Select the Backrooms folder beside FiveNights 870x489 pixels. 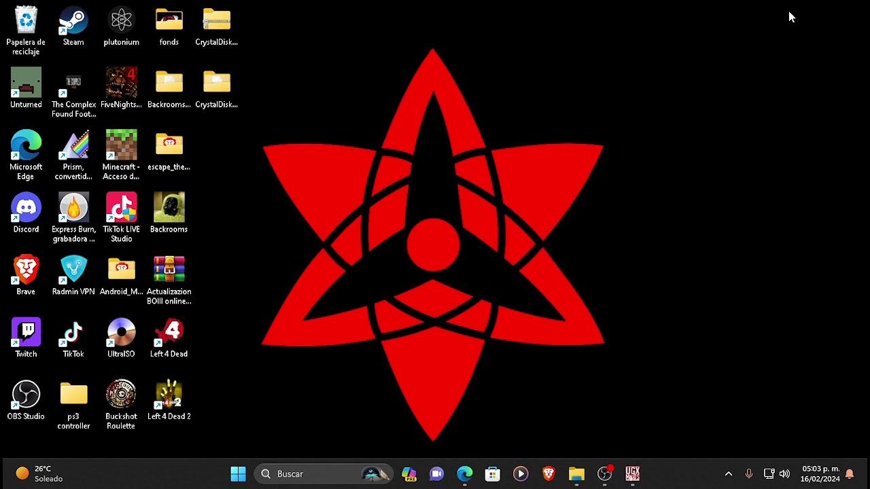(169, 83)
